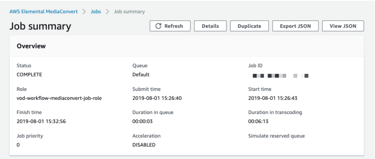Click the Status field label
The width and height of the screenshot is (375, 159).
pos(24,65)
